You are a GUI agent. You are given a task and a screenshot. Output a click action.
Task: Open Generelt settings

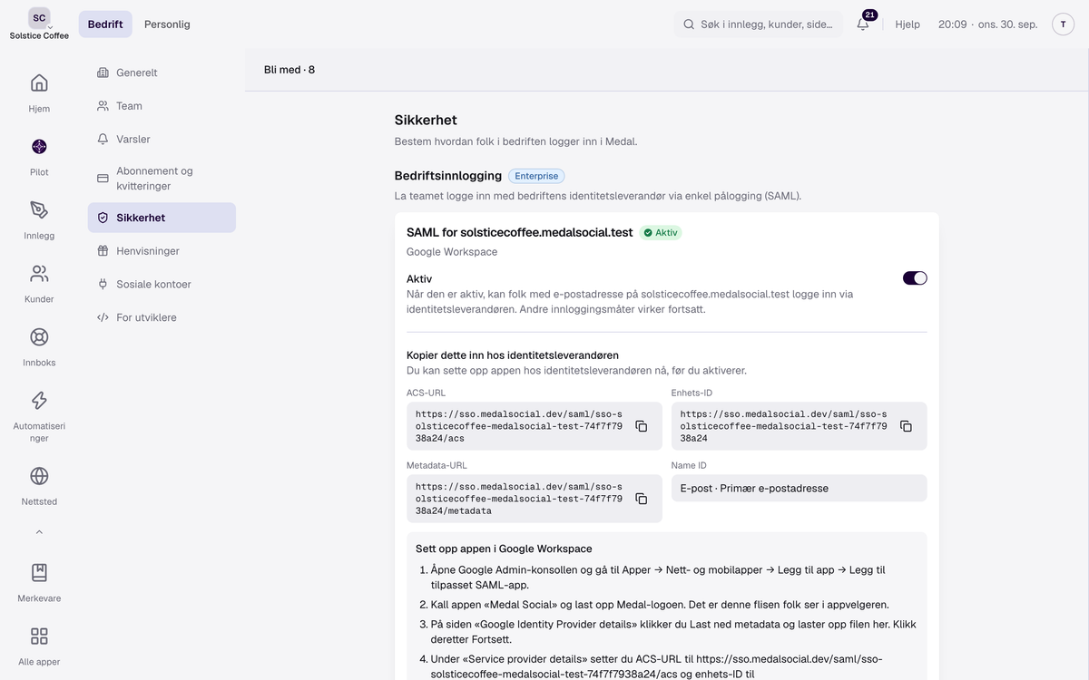tap(162, 73)
